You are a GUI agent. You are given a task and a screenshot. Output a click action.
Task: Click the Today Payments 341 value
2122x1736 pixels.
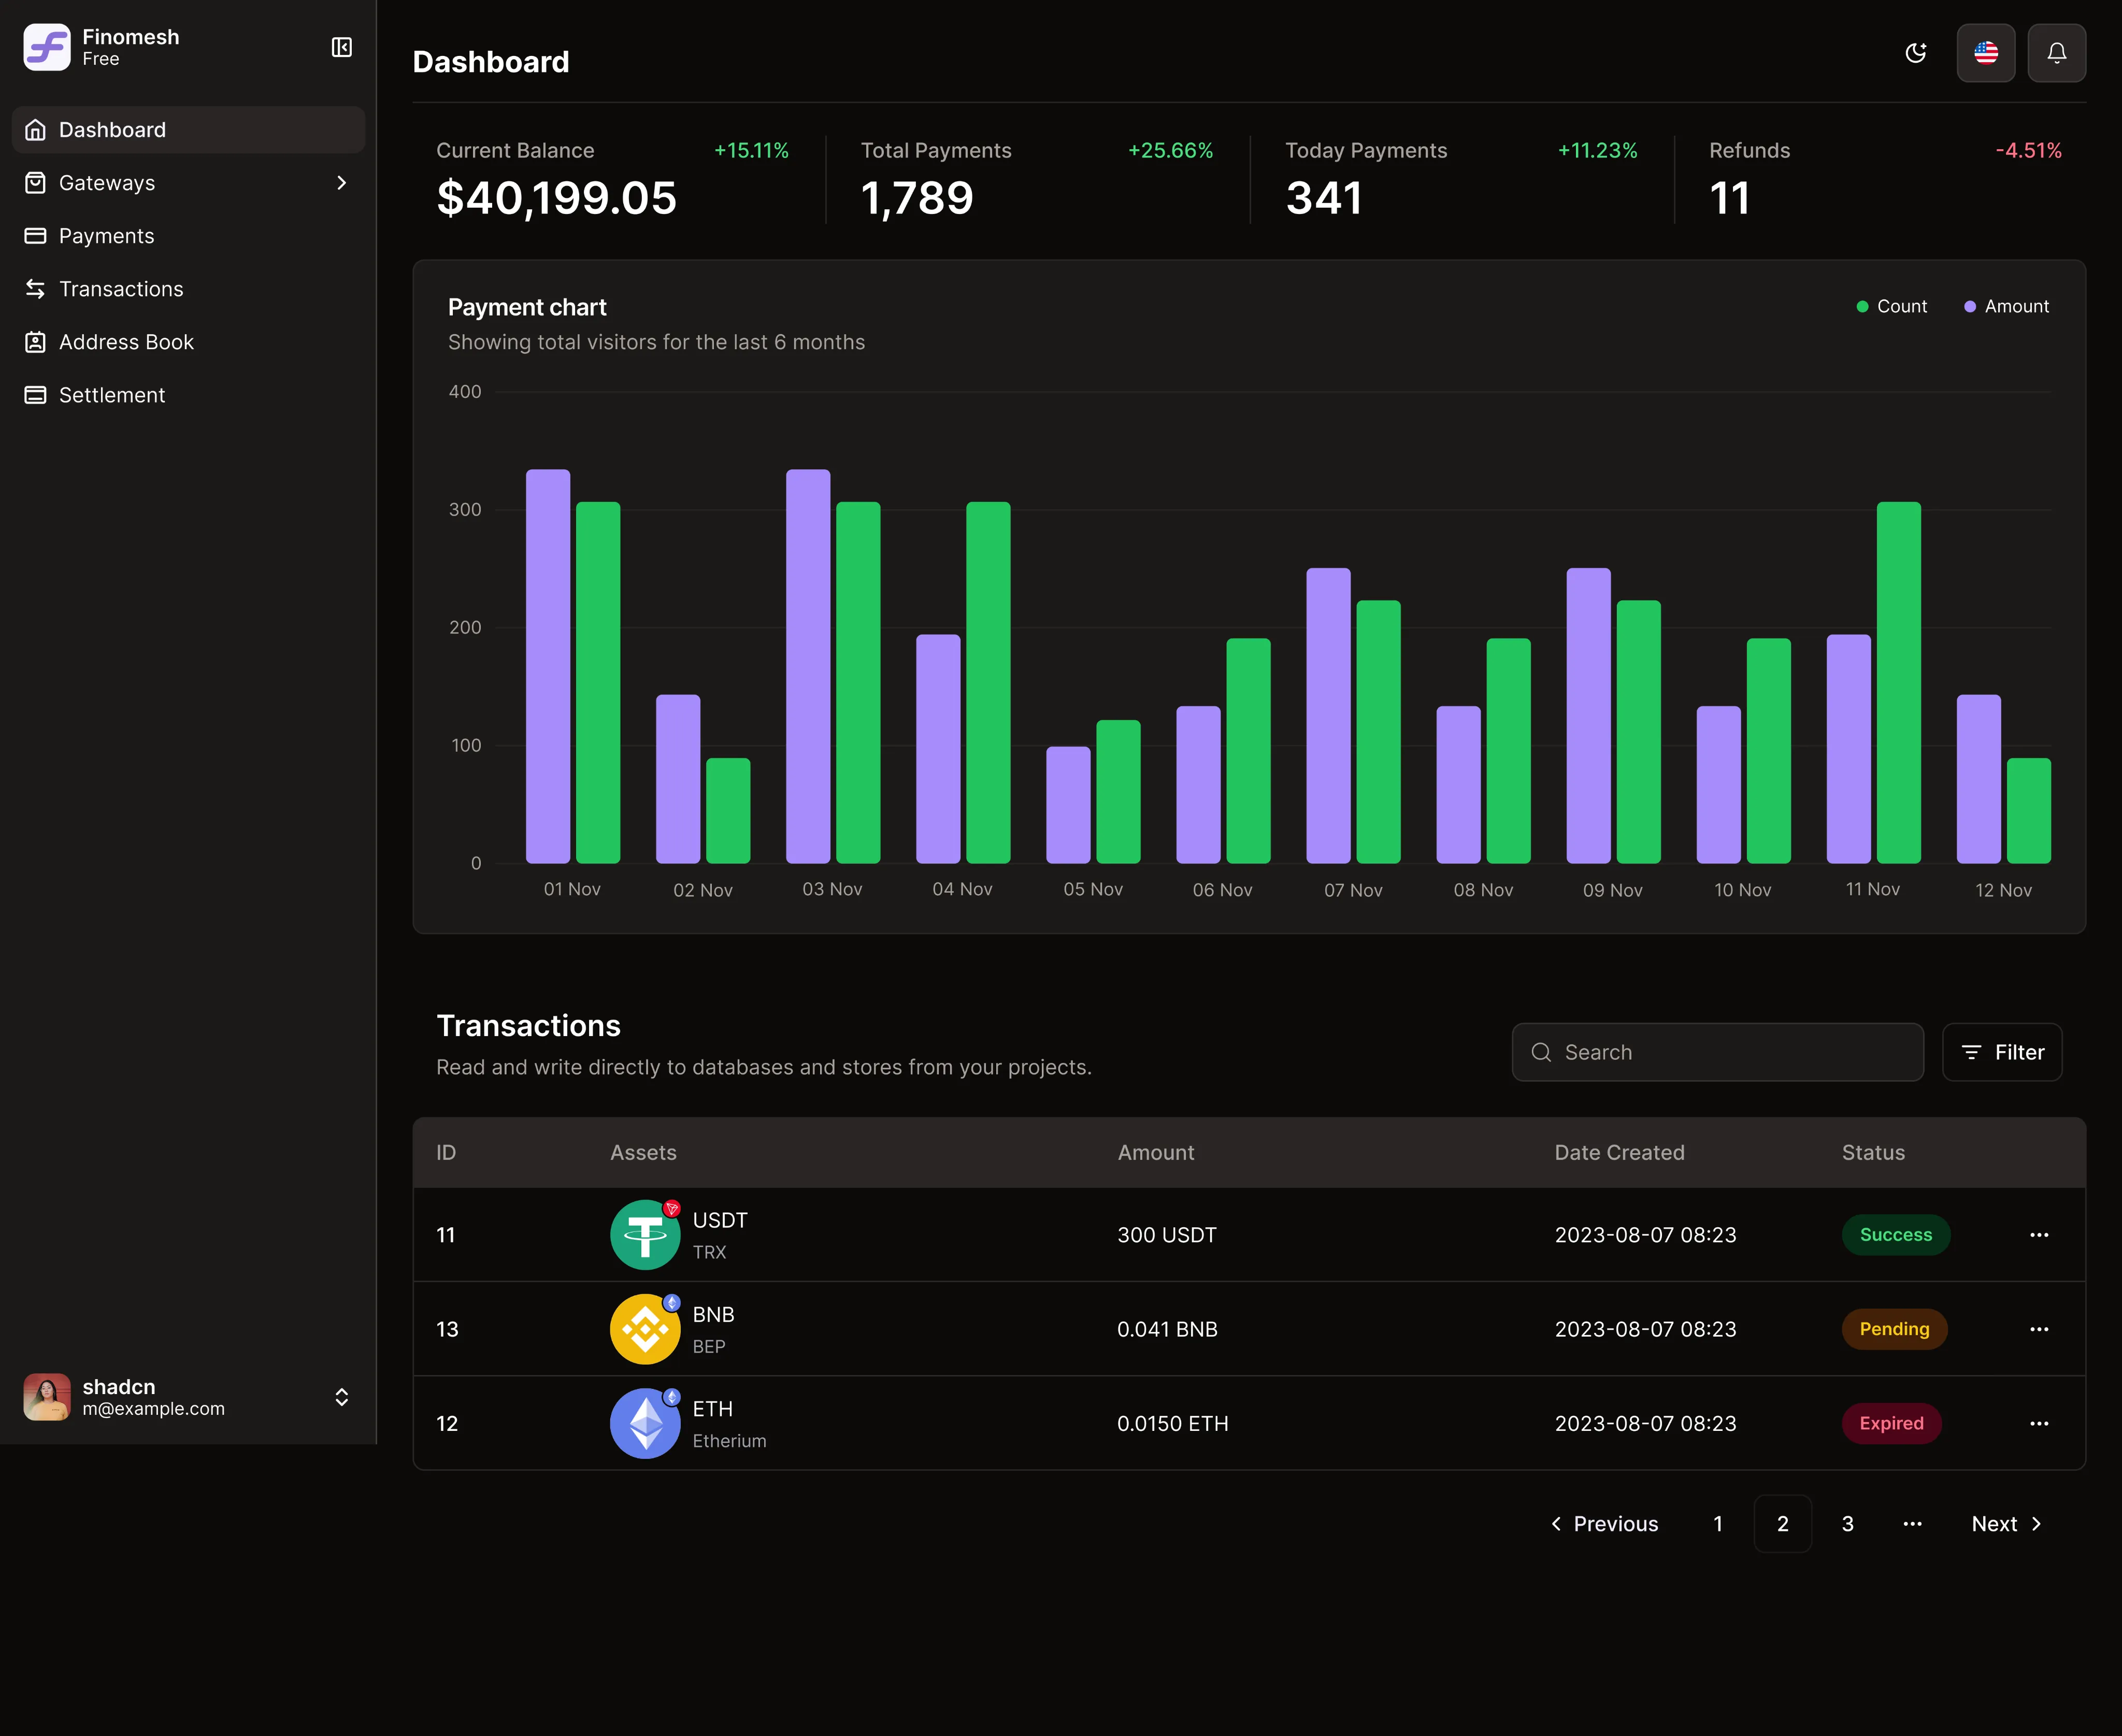tap(1324, 198)
